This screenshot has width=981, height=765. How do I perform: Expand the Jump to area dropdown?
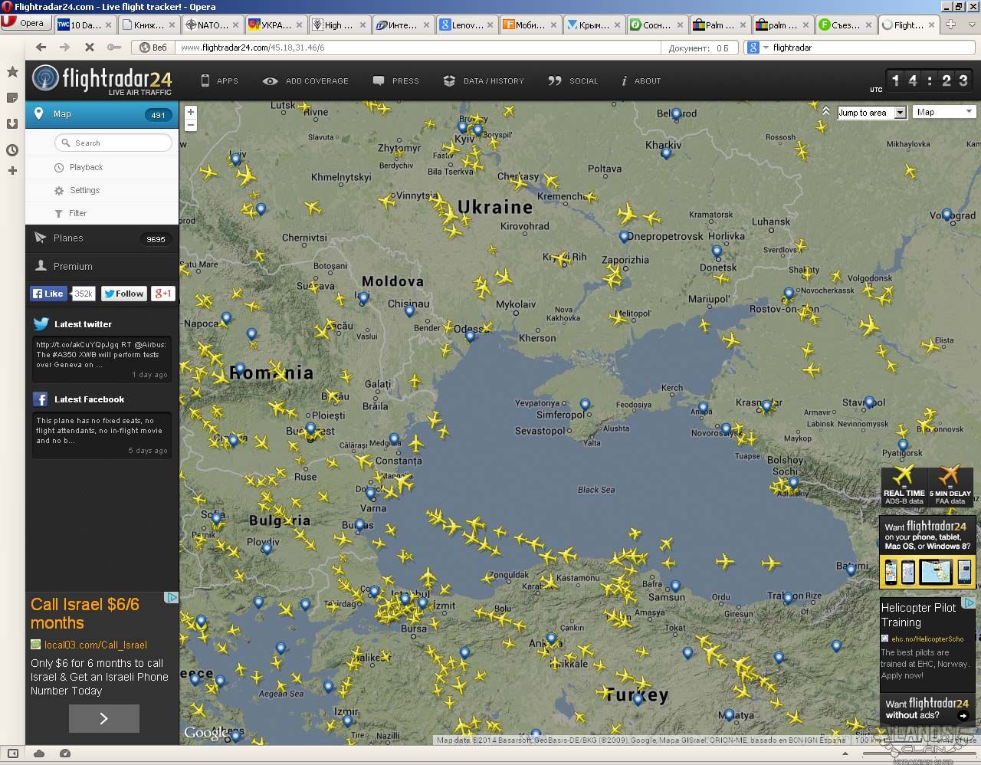pyautogui.click(x=901, y=113)
